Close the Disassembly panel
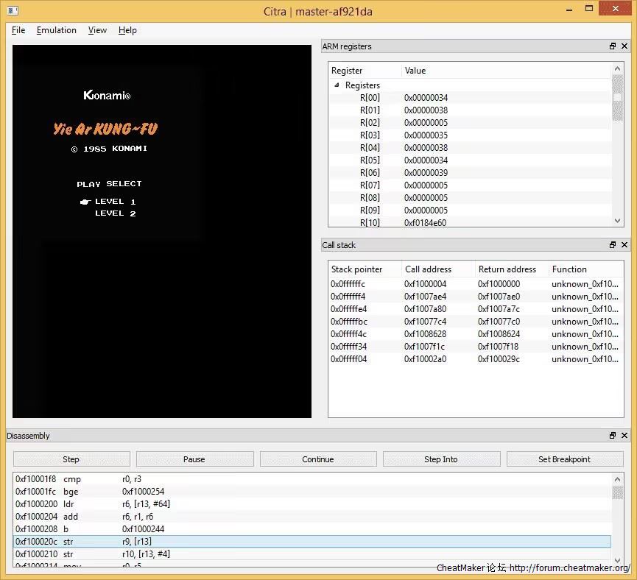 point(624,436)
